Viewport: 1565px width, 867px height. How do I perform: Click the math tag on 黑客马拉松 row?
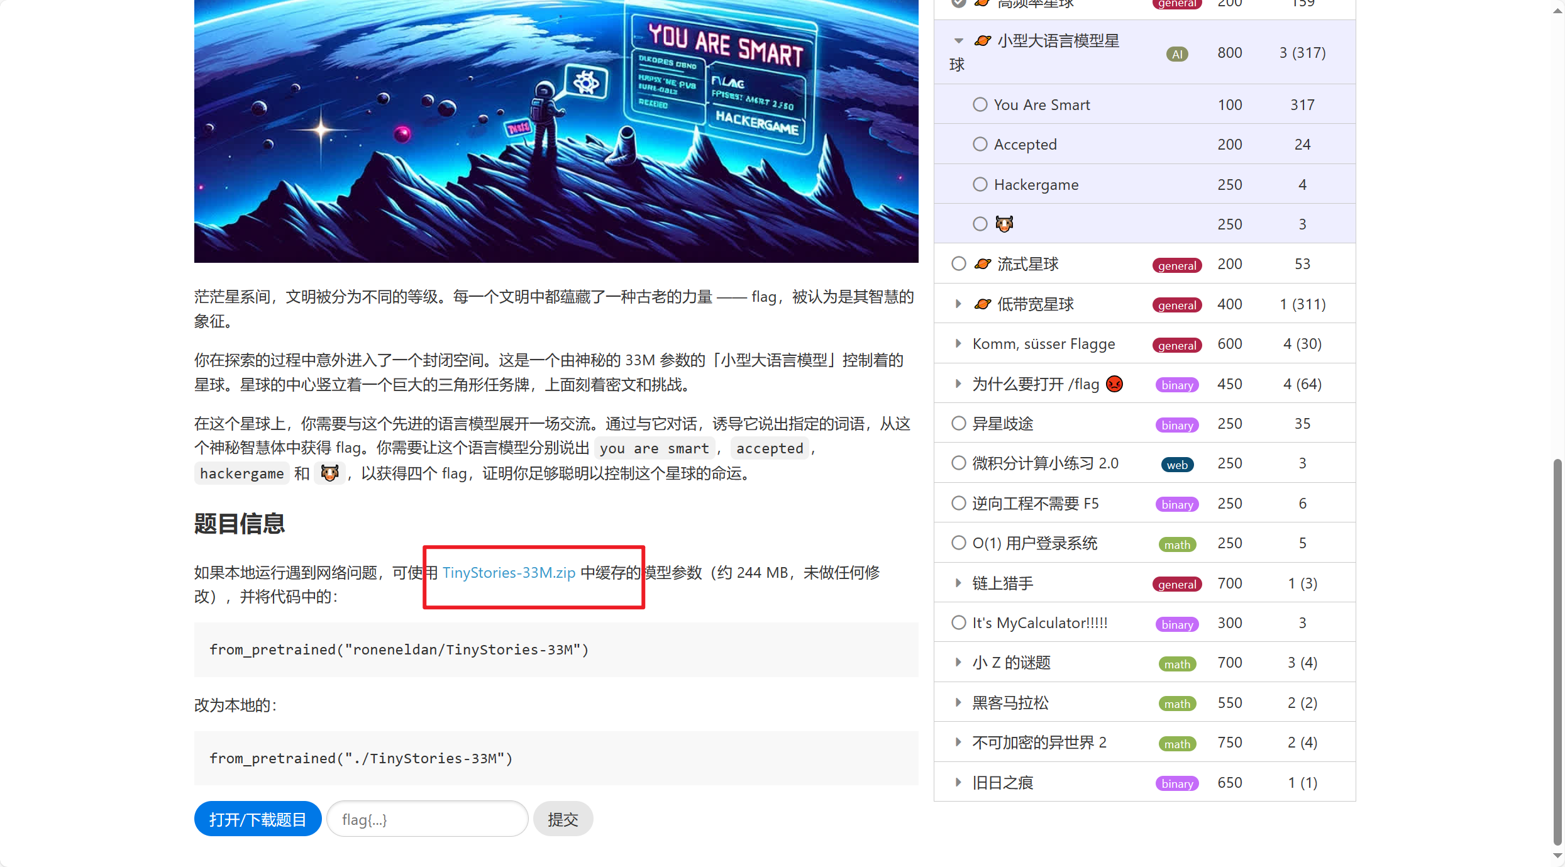[x=1177, y=704]
